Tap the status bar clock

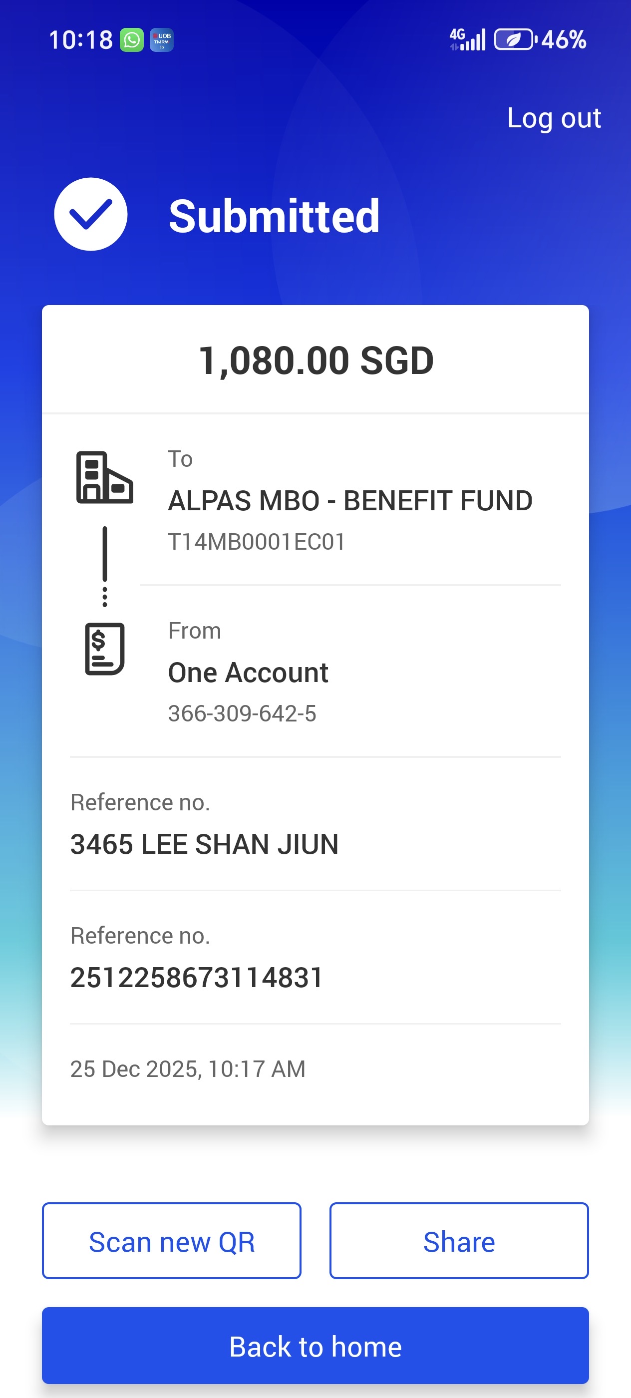81,40
